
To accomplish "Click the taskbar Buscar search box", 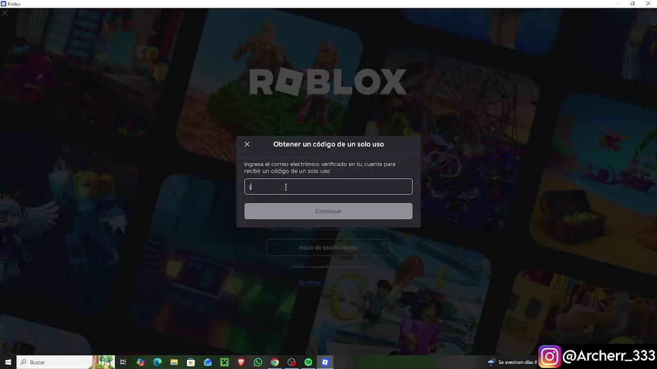I will [66, 362].
